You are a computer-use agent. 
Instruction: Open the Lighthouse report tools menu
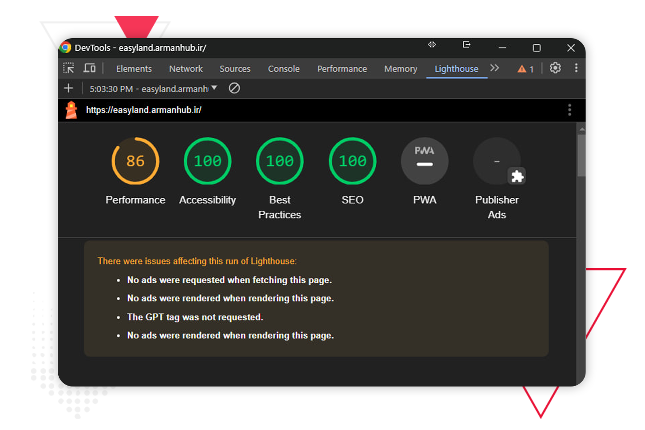569,110
